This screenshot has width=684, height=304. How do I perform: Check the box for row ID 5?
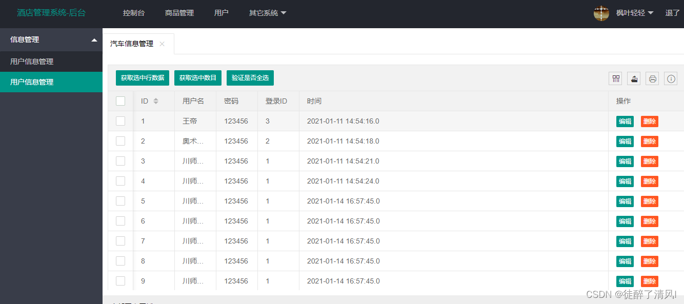coord(120,201)
